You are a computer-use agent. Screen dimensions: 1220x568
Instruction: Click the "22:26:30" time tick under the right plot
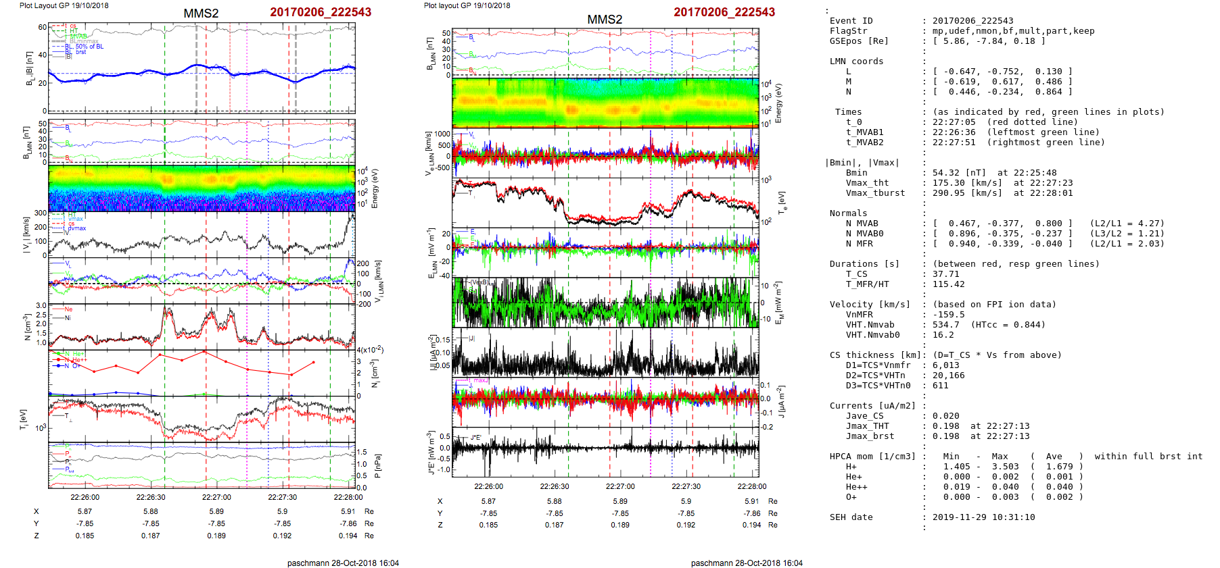click(x=555, y=486)
